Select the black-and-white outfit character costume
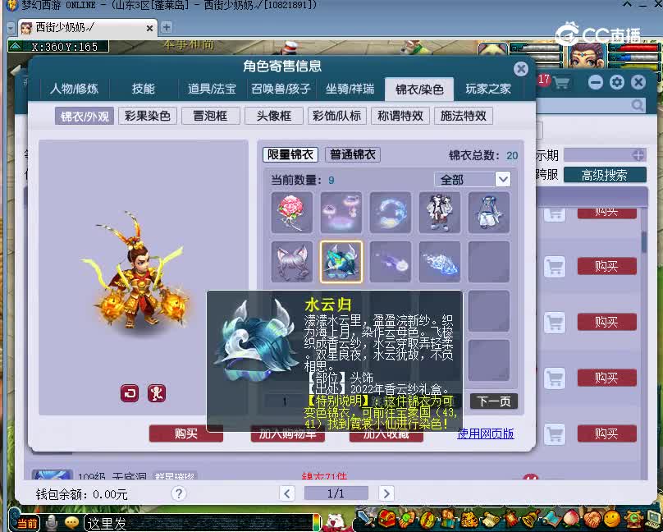This screenshot has height=532, width=663. coord(440,213)
